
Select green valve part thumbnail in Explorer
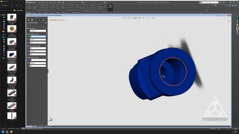pyautogui.click(x=12, y=17)
